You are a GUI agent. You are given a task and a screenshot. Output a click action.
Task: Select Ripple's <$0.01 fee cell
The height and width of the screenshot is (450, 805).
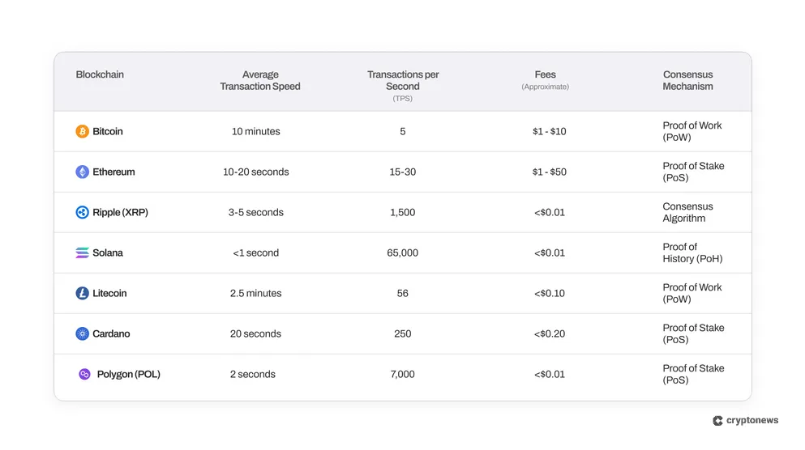coord(550,212)
